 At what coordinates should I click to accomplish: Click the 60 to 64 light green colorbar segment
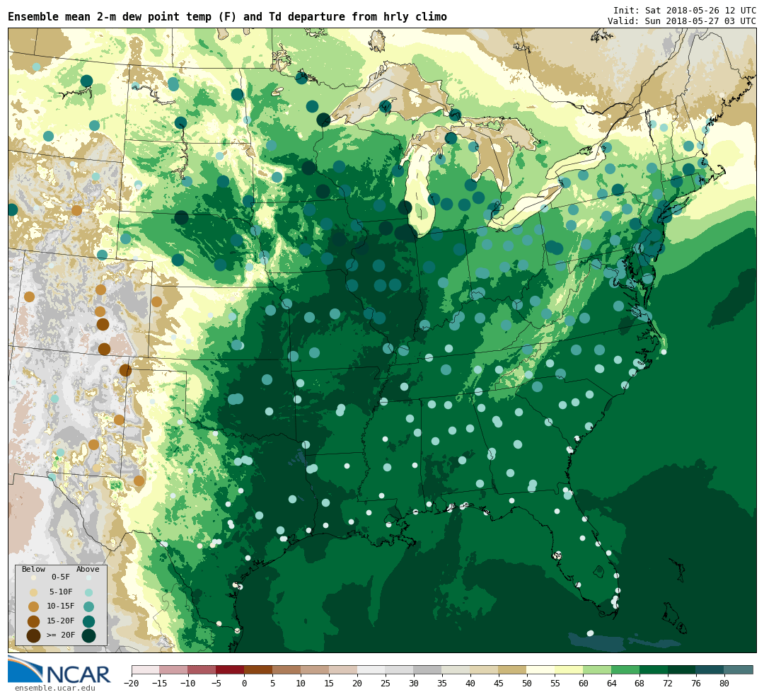(597, 669)
